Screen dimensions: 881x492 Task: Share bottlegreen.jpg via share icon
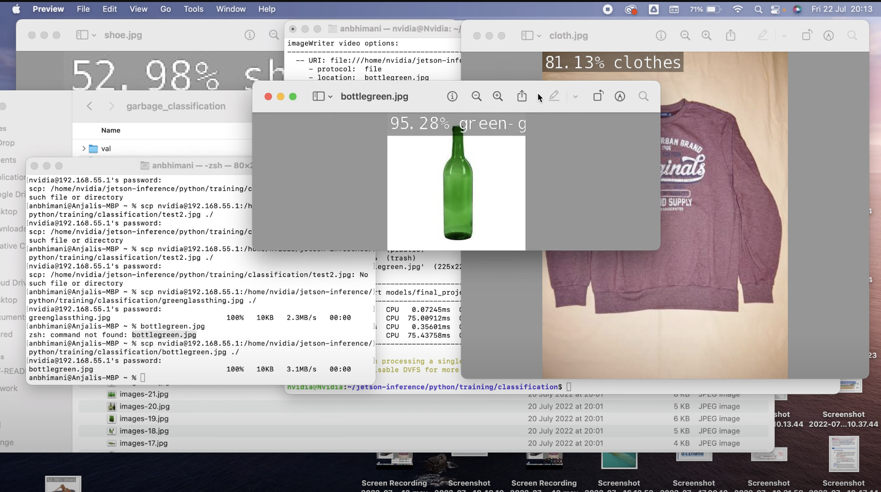pos(522,96)
